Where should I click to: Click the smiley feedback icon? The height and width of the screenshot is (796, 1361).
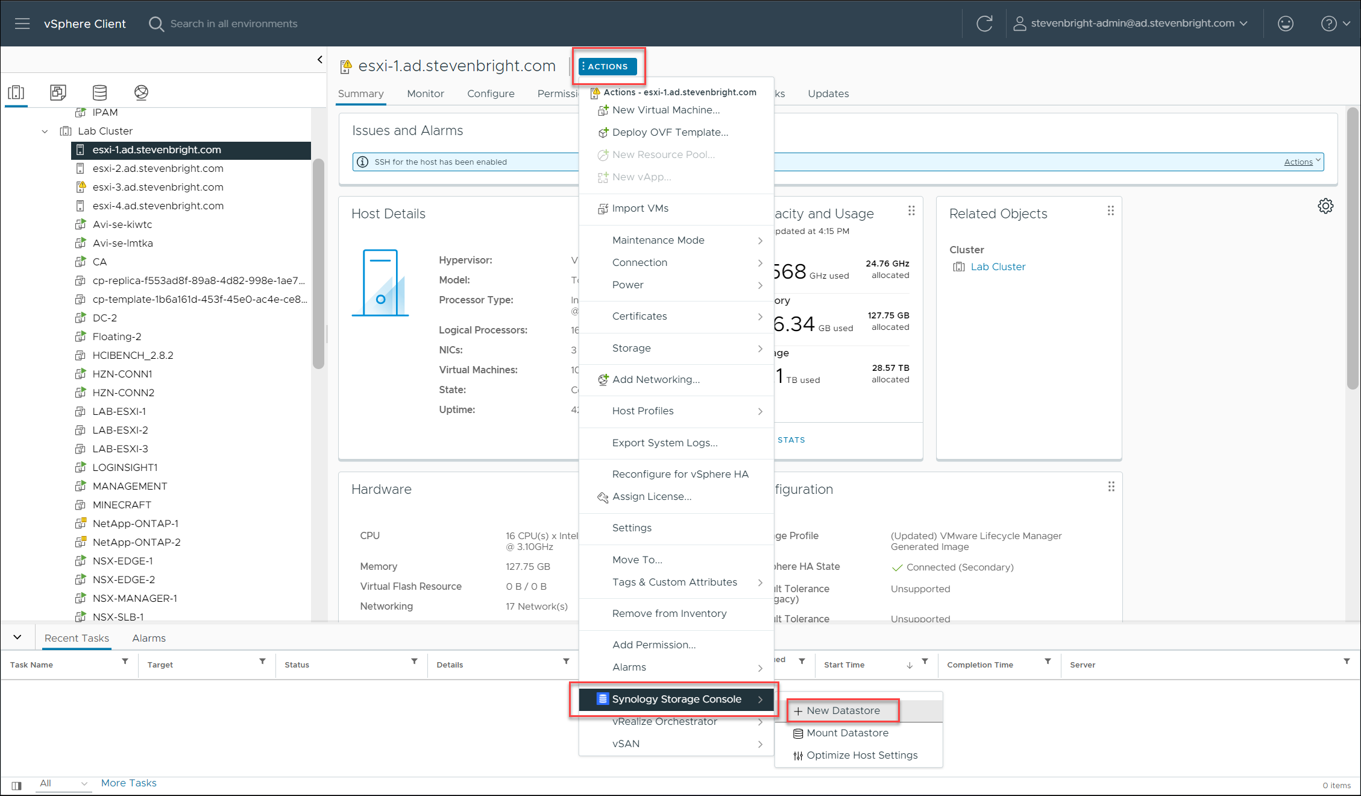point(1285,24)
